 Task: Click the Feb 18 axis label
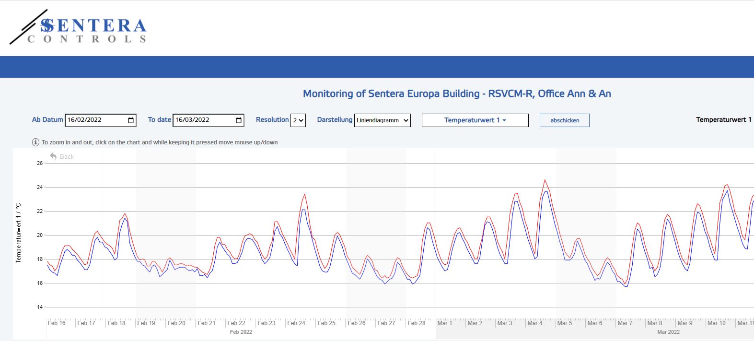[x=116, y=323]
